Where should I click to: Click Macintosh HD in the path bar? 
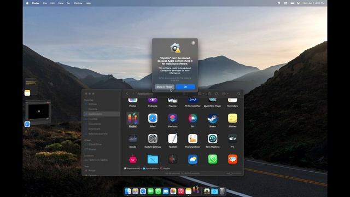point(132,169)
